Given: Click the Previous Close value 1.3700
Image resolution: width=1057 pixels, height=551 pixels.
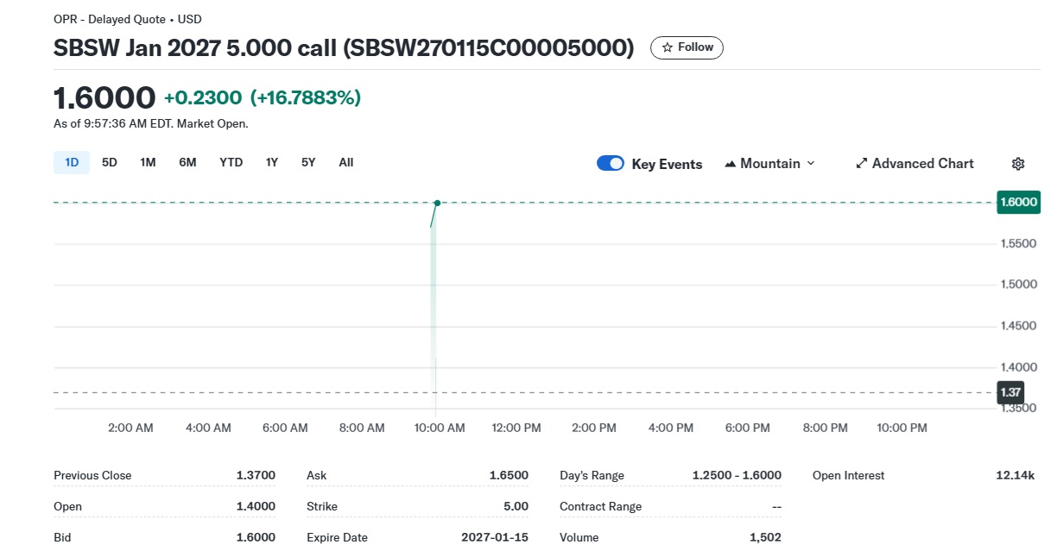Looking at the screenshot, I should [256, 475].
